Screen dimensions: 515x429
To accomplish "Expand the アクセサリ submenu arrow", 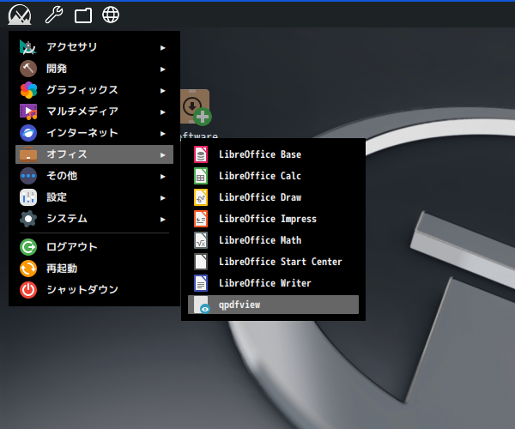I will click(162, 47).
